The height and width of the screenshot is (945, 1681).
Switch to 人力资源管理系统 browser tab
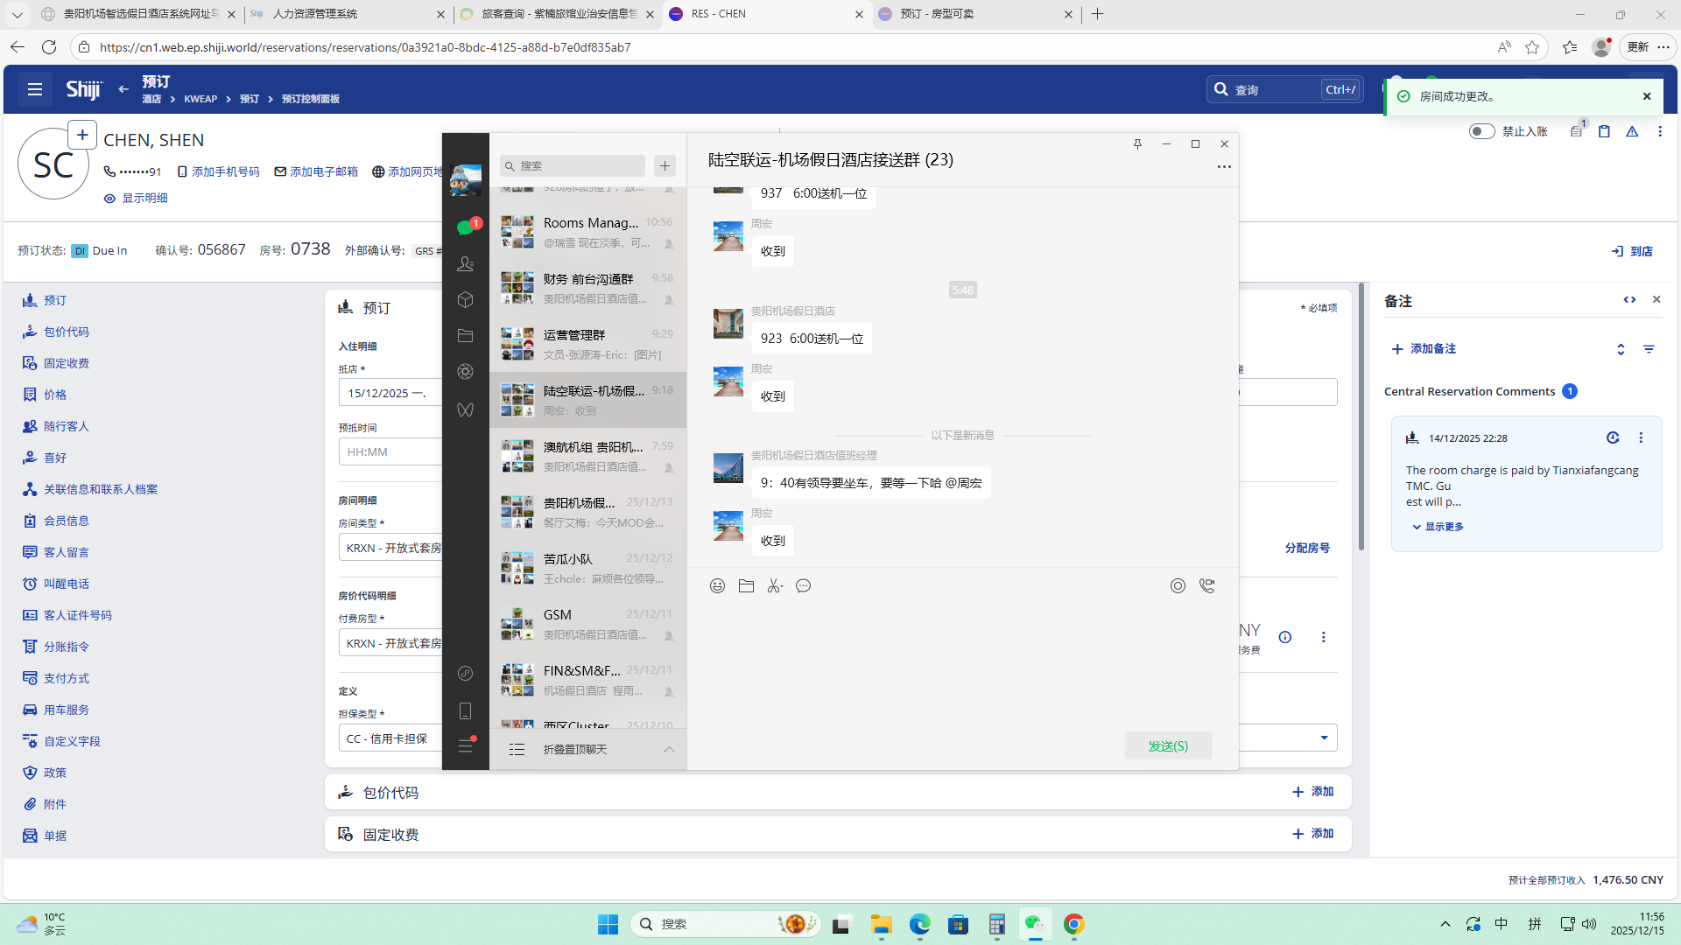pos(315,14)
